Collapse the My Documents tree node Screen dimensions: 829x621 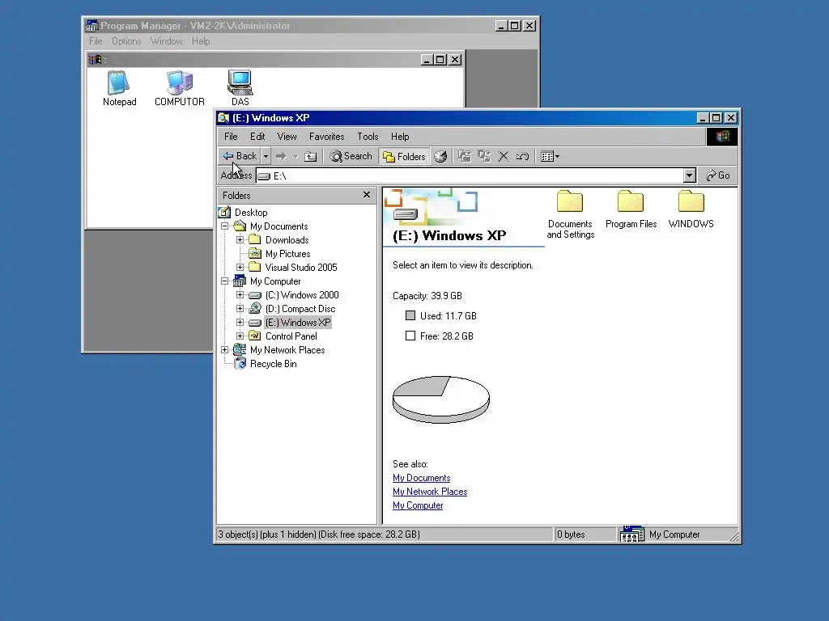tap(225, 226)
